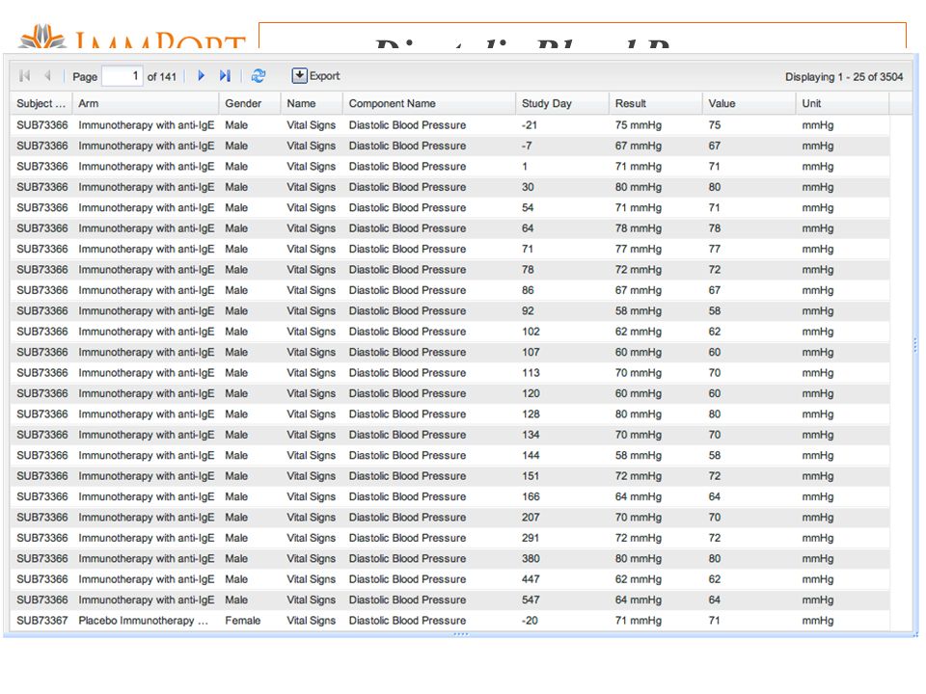Select the row with Study Day -21
The width and height of the screenshot is (926, 694).
click(450, 125)
